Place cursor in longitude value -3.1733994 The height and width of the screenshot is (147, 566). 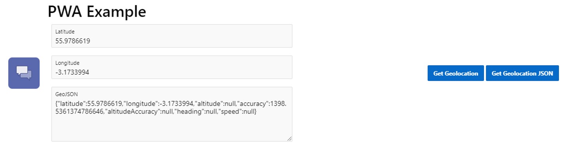72,72
